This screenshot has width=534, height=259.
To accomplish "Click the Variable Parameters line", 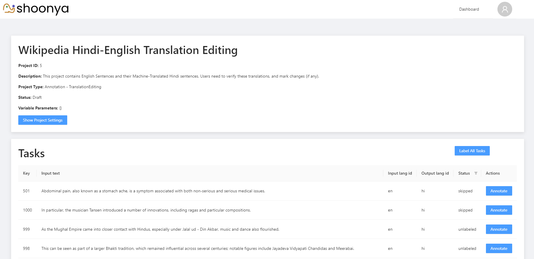I will [40, 108].
